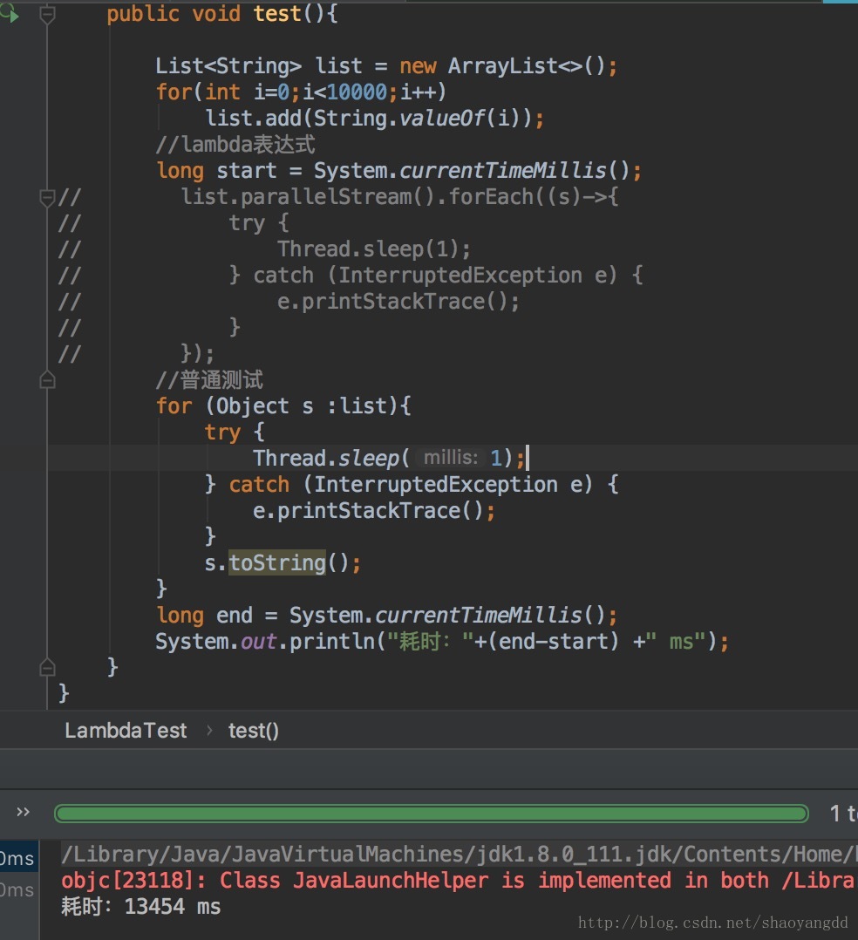Click the green test progress bar
The height and width of the screenshot is (940, 858).
click(x=431, y=814)
